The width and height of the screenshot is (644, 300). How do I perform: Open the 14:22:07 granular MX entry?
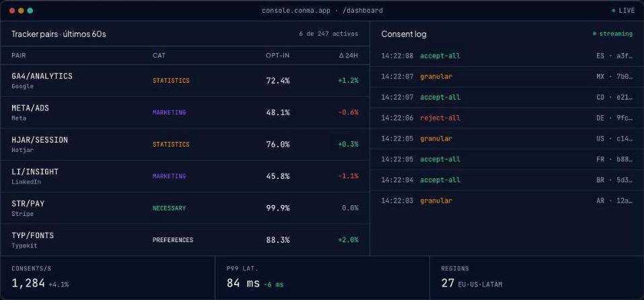click(507, 77)
